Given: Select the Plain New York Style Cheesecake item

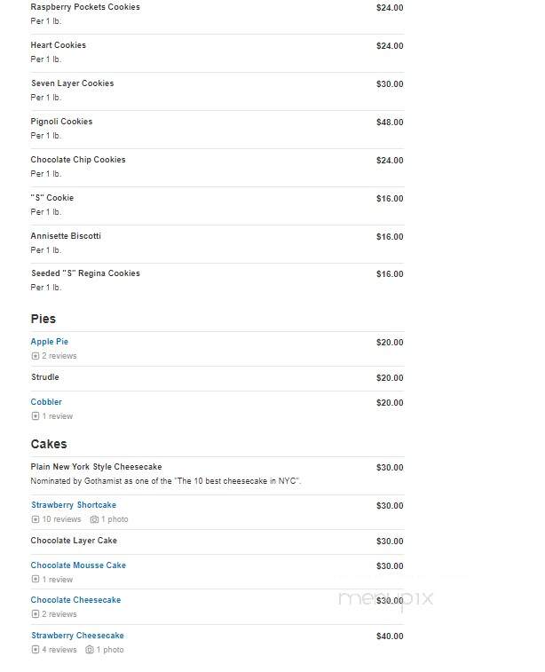Looking at the screenshot, I should [217, 474].
